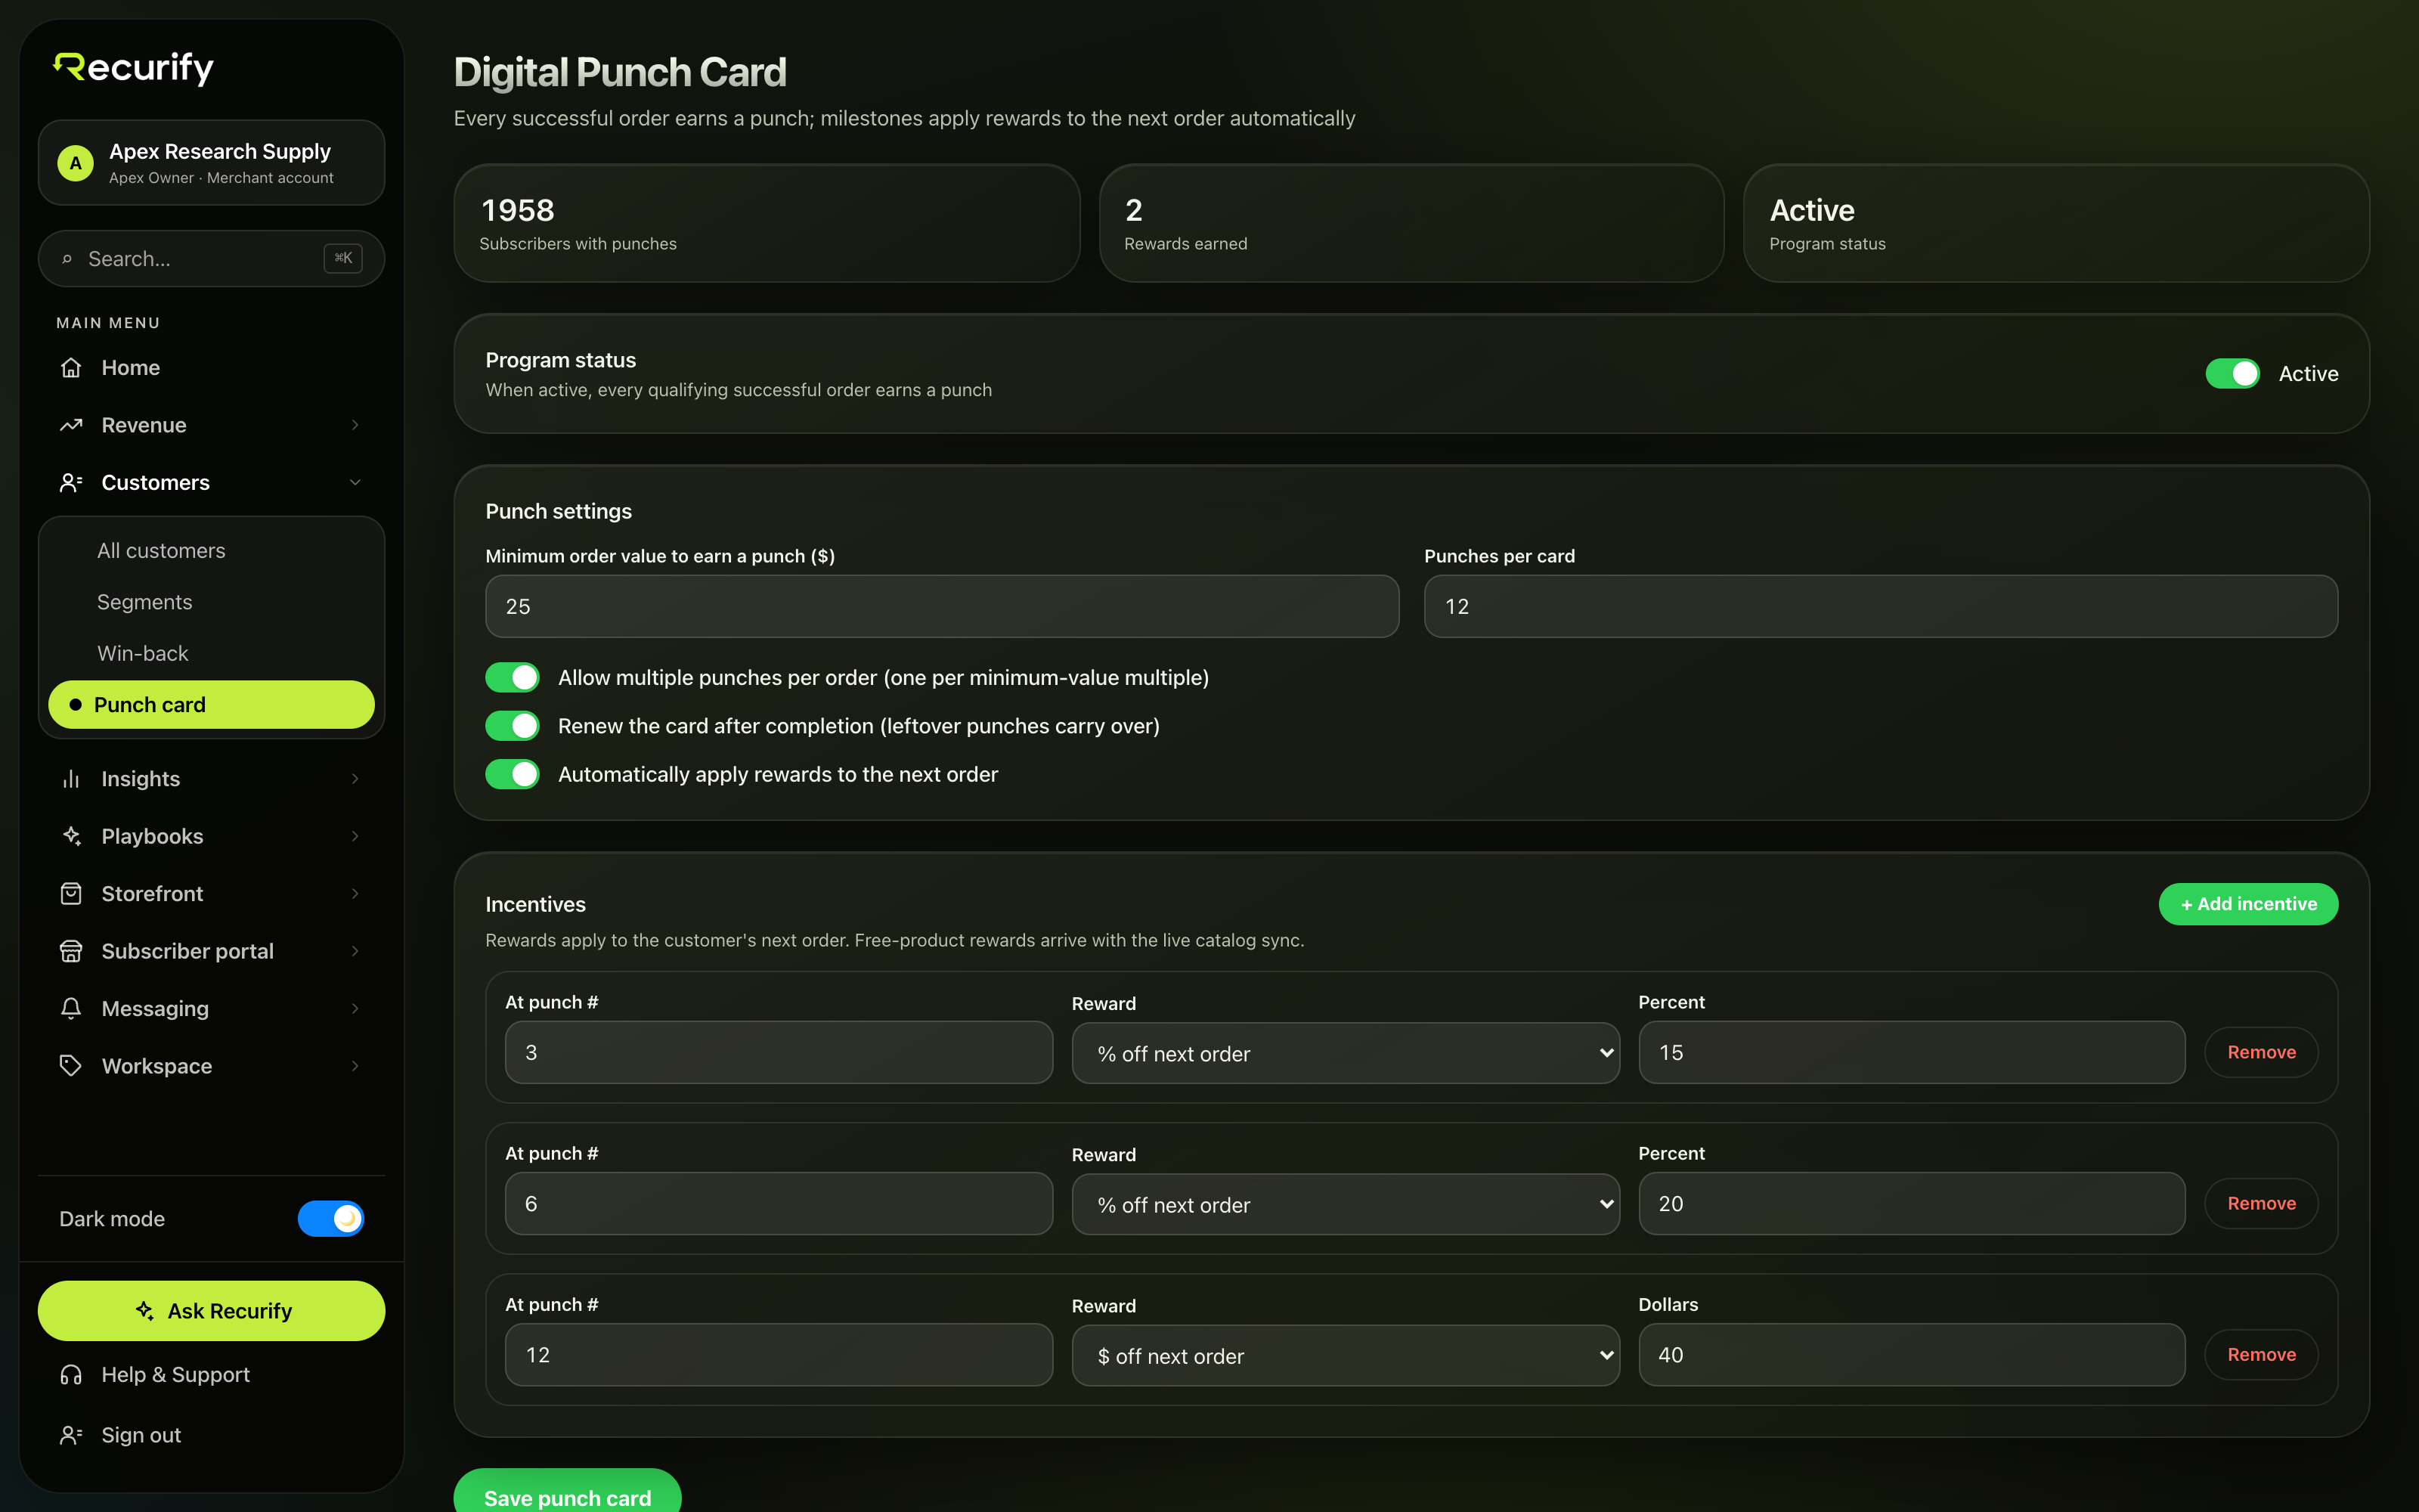
Task: Expand the Workspace menu chevron
Action: tap(355, 1066)
